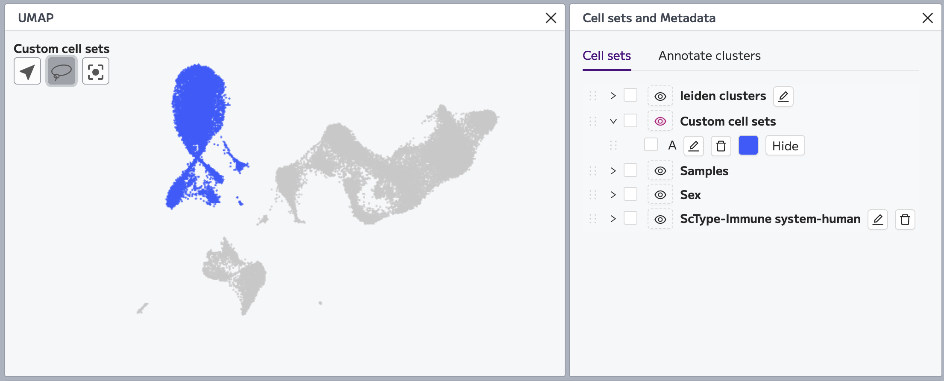Check the cell set A checkbox
Viewport: 944px width, 381px height.
coord(651,144)
